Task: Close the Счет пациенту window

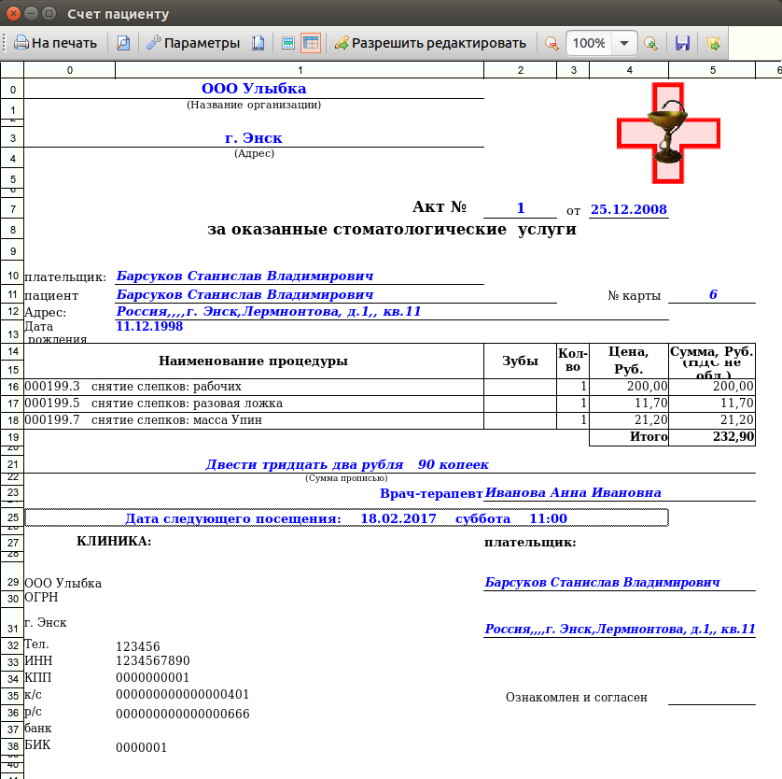Action: [x=13, y=13]
